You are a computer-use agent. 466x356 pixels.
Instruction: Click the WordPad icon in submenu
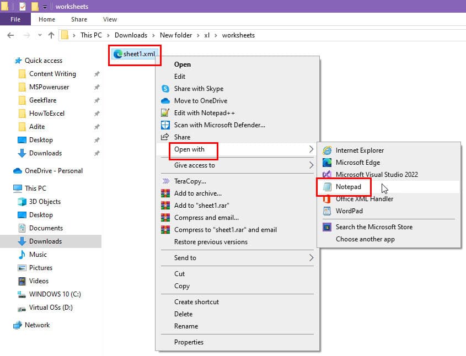coord(327,211)
